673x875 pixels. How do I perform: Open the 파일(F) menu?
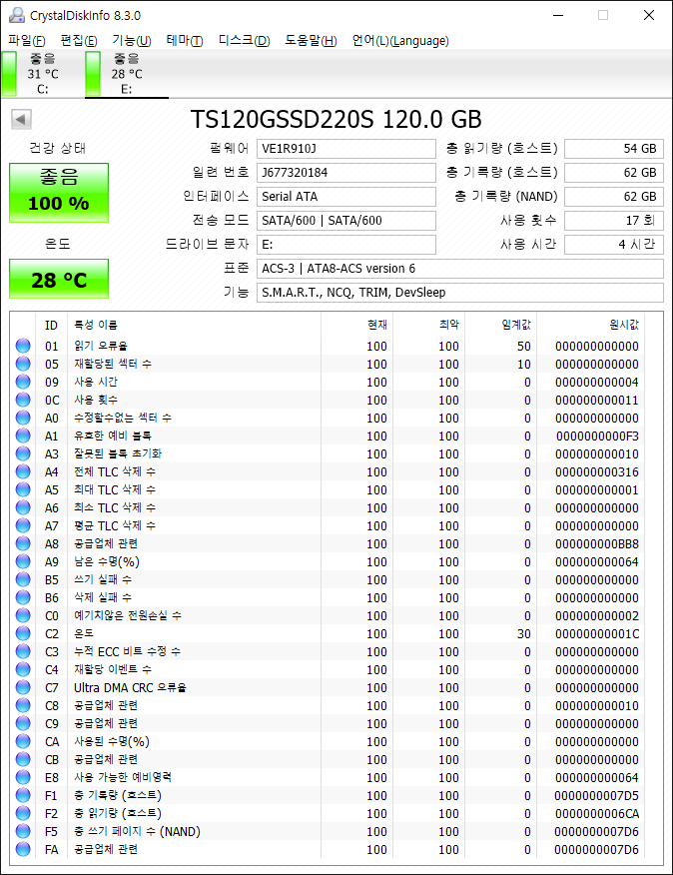[x=26, y=41]
